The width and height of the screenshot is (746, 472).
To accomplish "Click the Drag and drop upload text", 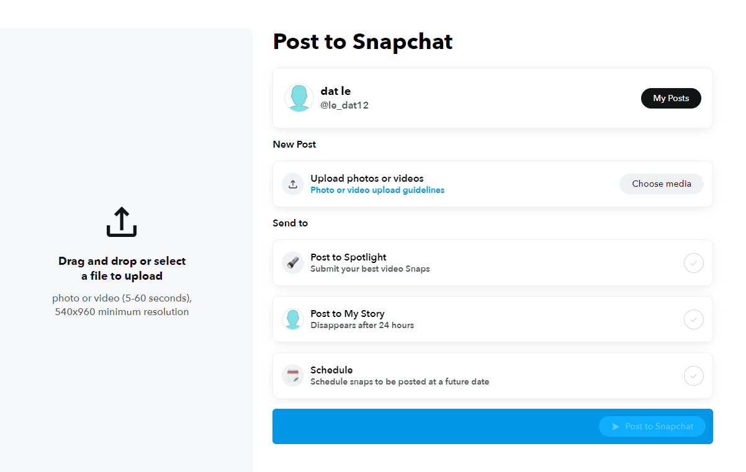I will tap(122, 269).
